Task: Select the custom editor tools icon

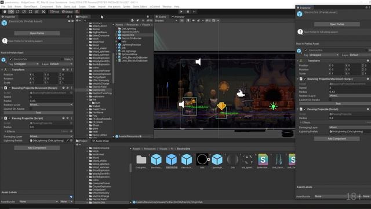Action: [43, 12]
